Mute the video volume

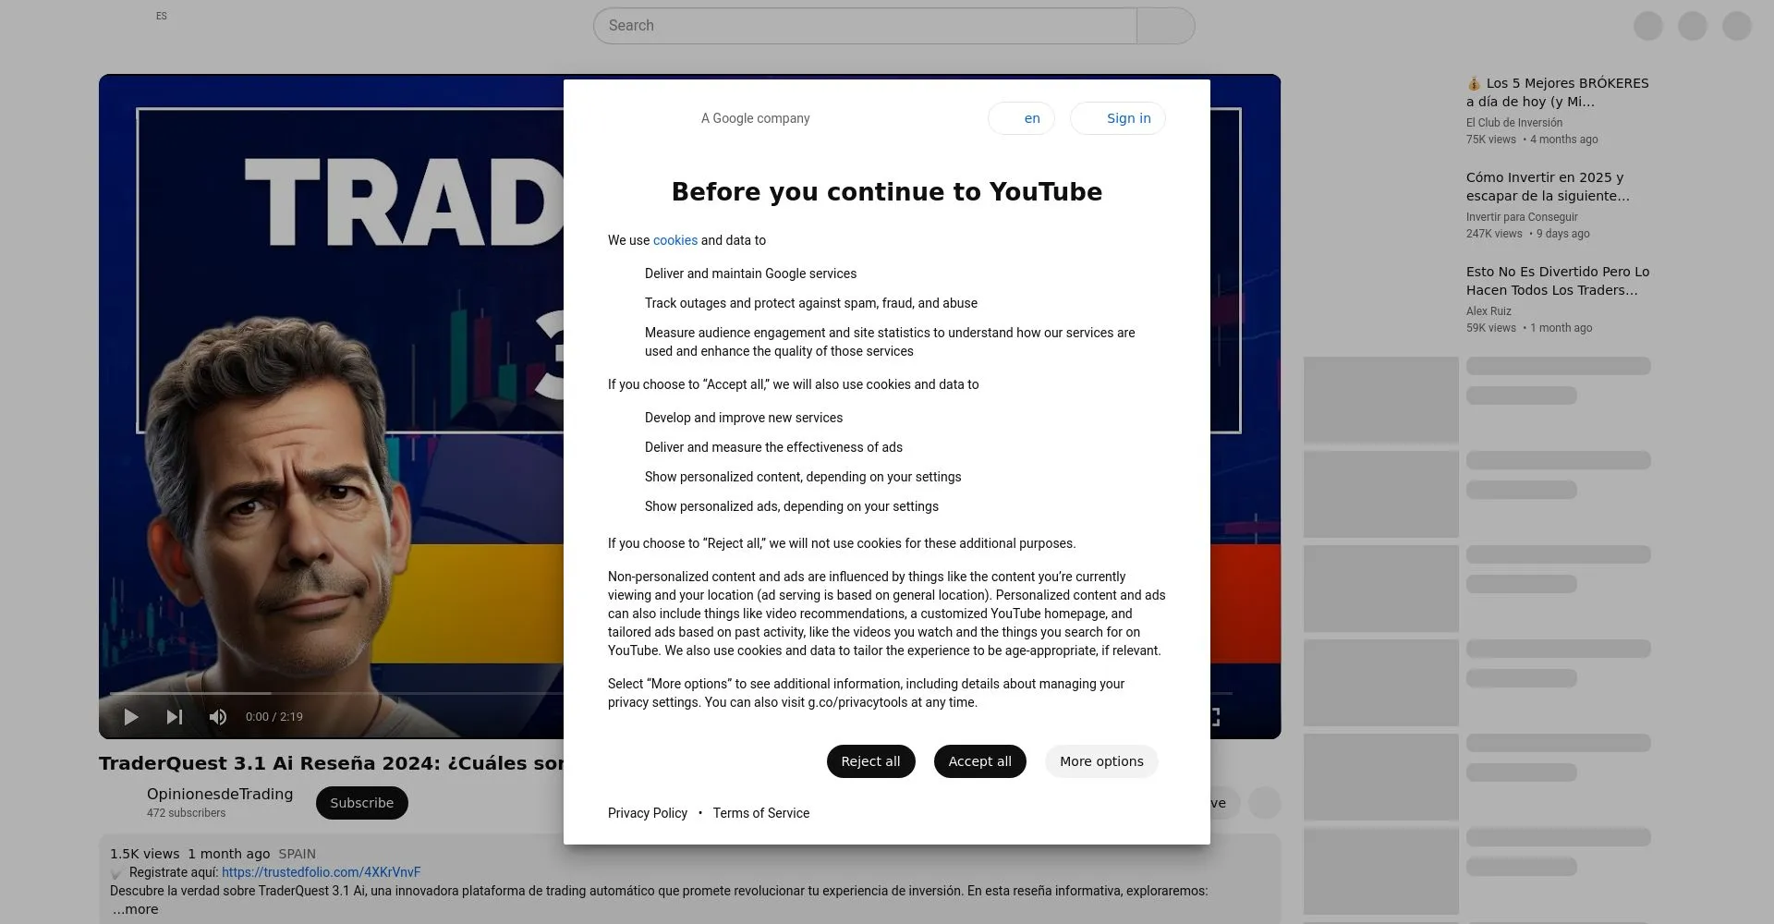pos(218,717)
